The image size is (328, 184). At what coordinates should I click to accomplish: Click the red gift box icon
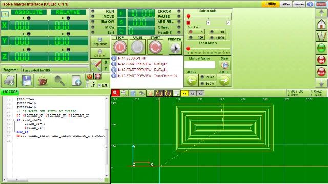(x=43, y=81)
